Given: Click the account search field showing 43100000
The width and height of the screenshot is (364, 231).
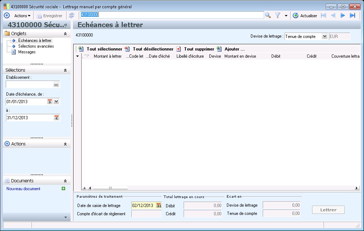Looking at the screenshot, I should [172, 15].
